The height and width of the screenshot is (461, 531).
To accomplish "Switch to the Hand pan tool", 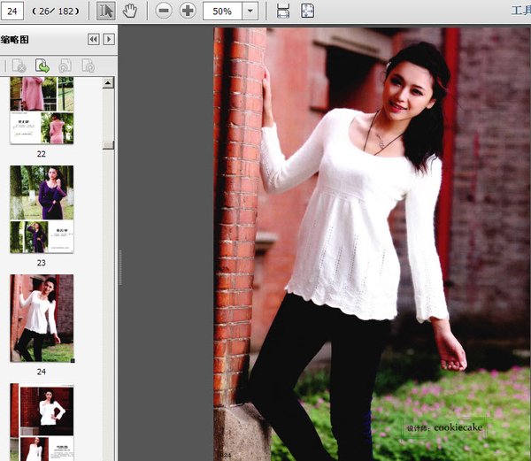I will click(x=129, y=11).
